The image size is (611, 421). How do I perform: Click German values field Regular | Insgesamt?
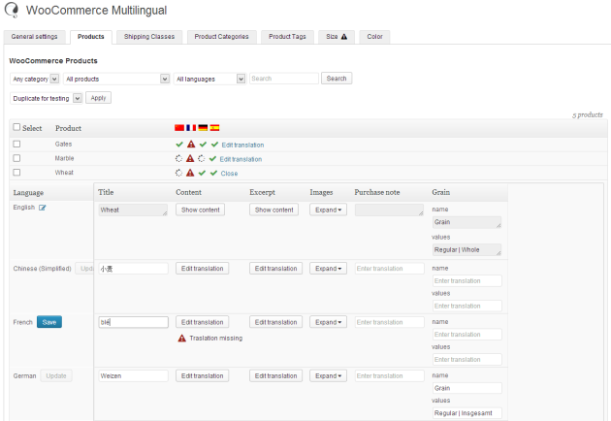(467, 413)
